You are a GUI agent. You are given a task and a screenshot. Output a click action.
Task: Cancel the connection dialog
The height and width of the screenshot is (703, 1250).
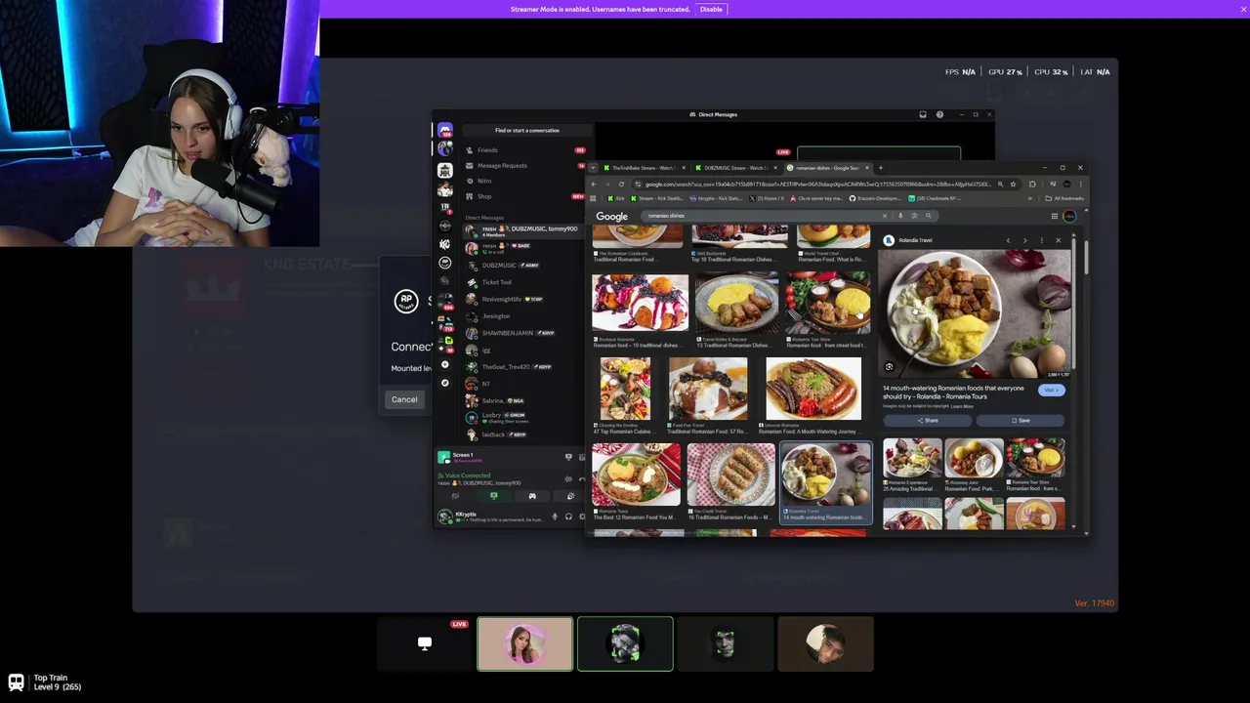click(x=404, y=399)
